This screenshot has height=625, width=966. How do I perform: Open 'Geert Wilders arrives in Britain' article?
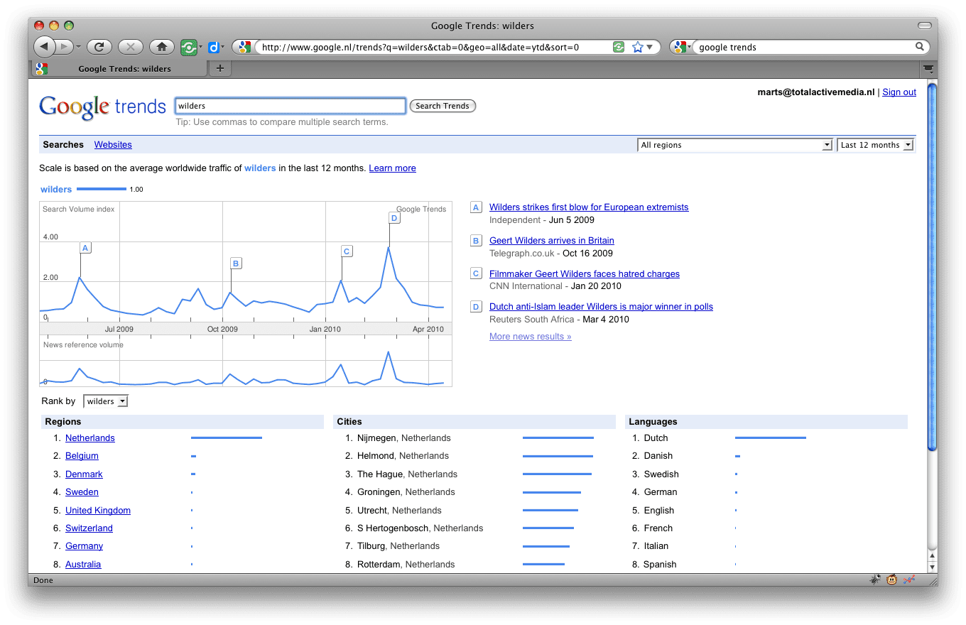(552, 241)
